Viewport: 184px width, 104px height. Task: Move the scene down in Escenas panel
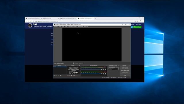click(x=60, y=75)
